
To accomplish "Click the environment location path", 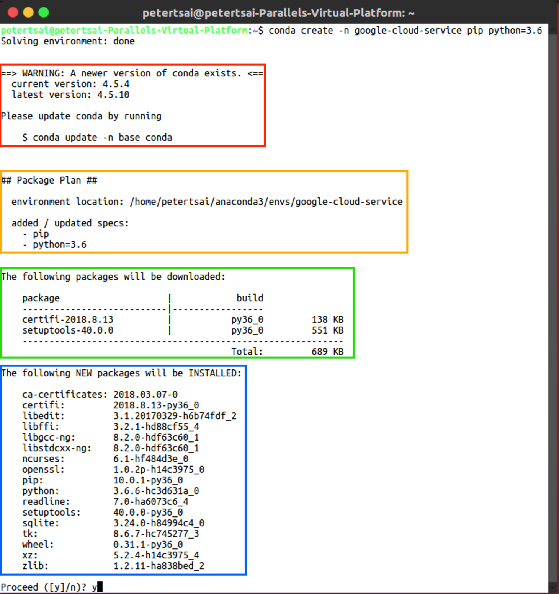I will click(266, 202).
